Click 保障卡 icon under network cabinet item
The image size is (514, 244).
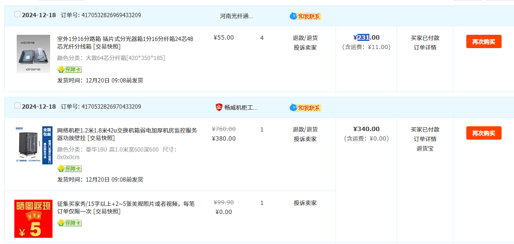(70, 169)
